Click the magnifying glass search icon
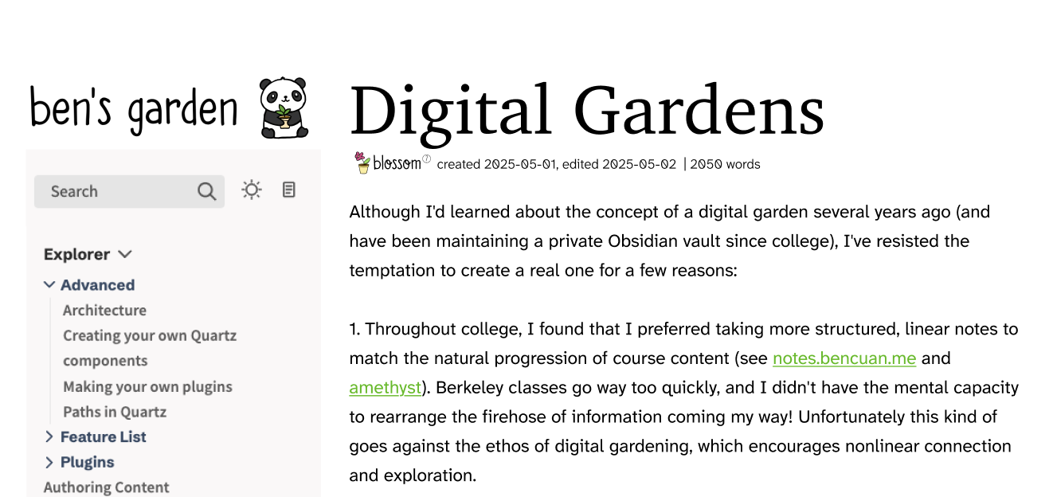The height and width of the screenshot is (497, 1053). pyautogui.click(x=206, y=191)
